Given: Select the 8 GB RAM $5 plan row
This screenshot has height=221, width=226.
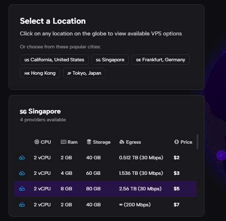Looking at the screenshot, I should pos(105,189).
